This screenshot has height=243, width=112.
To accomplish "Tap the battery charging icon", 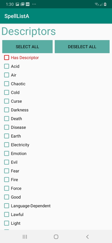I will click(x=105, y=4).
